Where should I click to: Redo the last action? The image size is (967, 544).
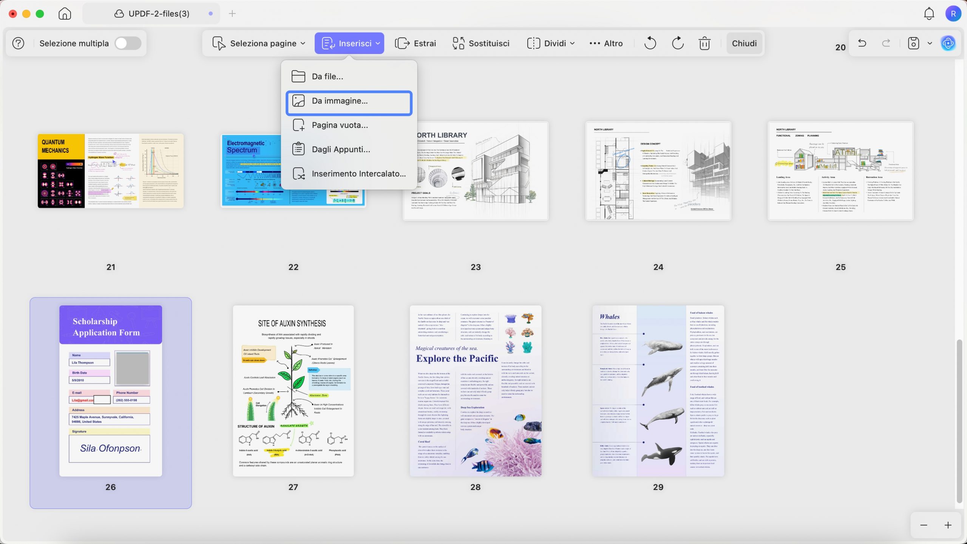(886, 43)
